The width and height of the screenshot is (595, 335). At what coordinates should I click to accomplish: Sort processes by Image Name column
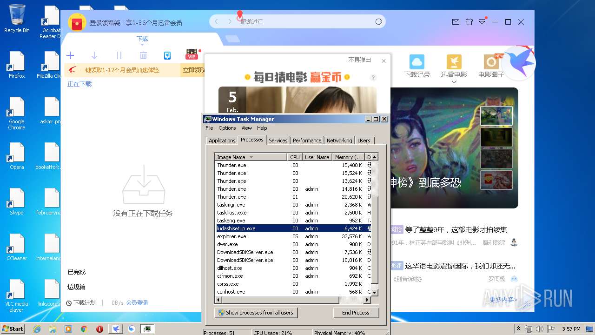(251, 157)
